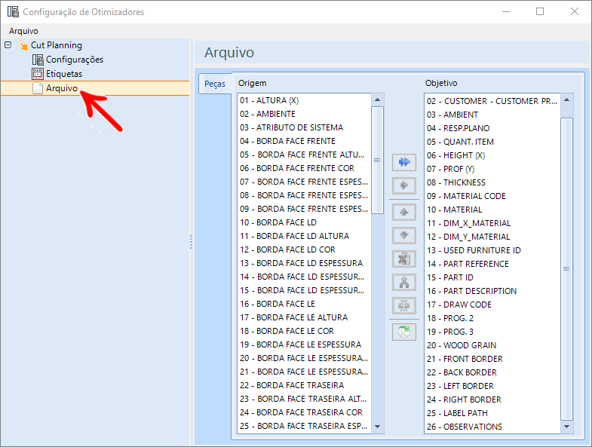Select 20 - WOOD GRAIN in Objetivo
592x447 pixels.
[462, 345]
